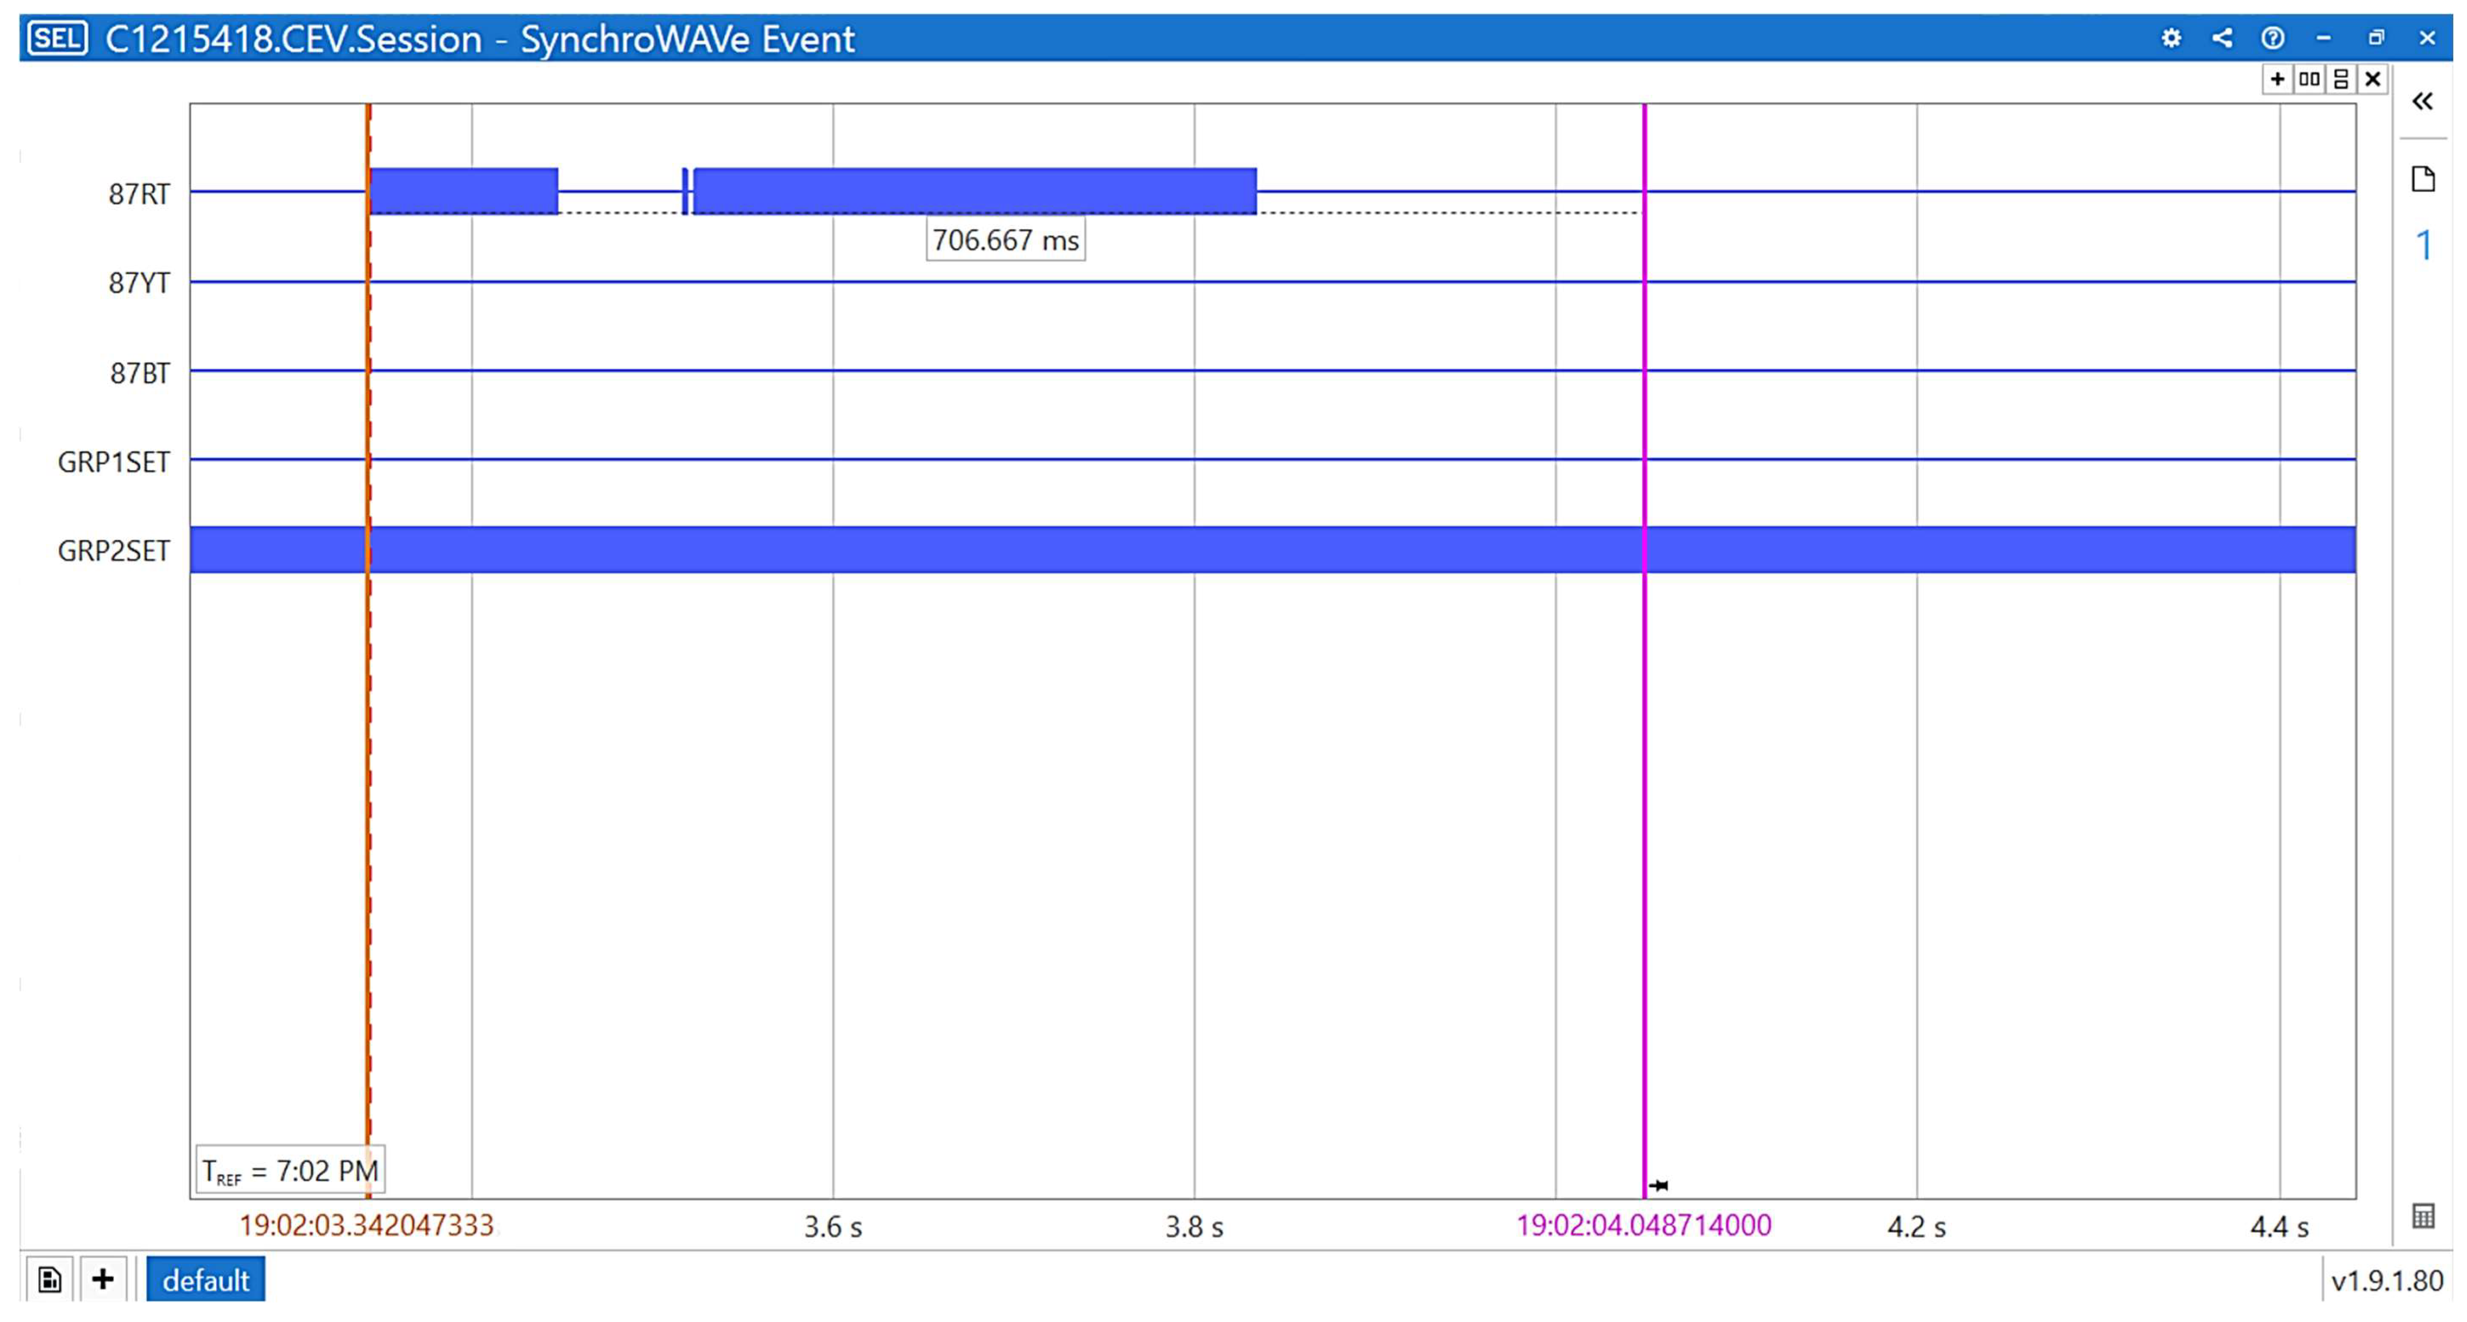Add a new tab with plus button
This screenshot has width=2467, height=1322.
tap(103, 1280)
